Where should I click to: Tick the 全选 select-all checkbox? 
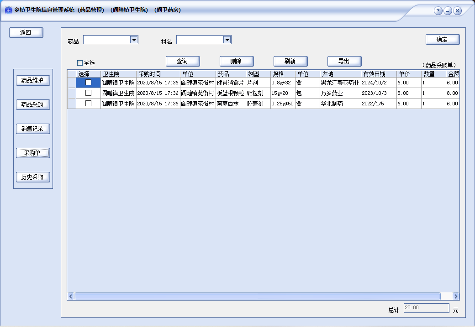(x=80, y=63)
